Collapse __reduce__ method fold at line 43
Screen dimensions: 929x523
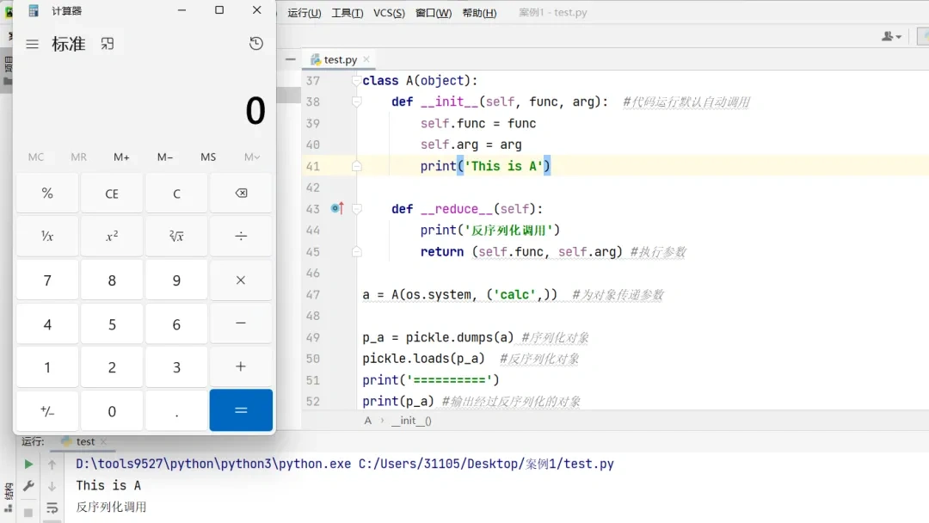356,208
